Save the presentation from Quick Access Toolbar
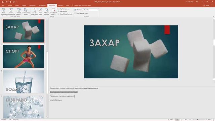Image resolution: width=215 pixels, height=121 pixels. pyautogui.click(x=3, y=2)
